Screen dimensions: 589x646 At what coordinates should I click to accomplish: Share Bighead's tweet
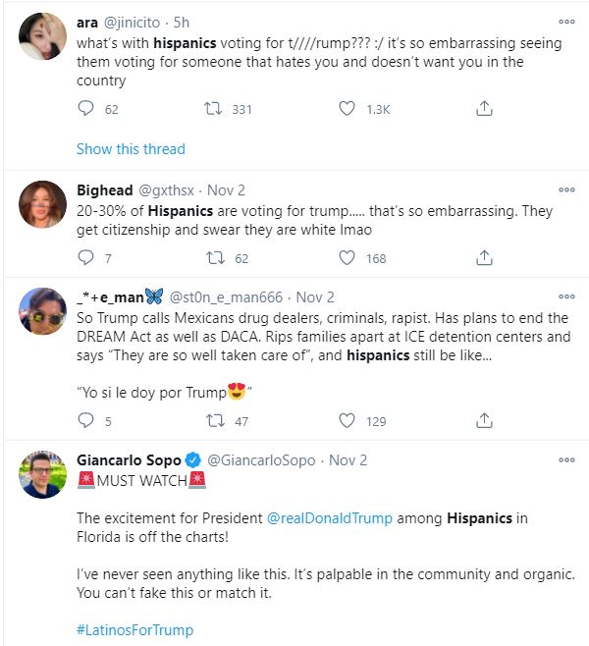click(484, 257)
